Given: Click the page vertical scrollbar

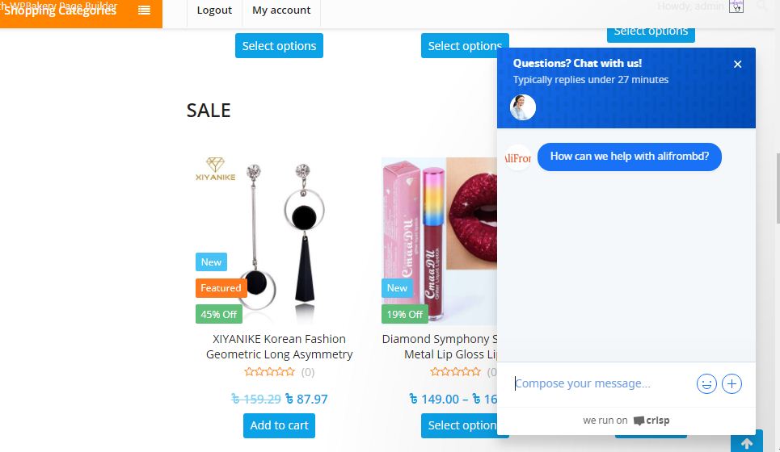Looking at the screenshot, I should coord(778,189).
